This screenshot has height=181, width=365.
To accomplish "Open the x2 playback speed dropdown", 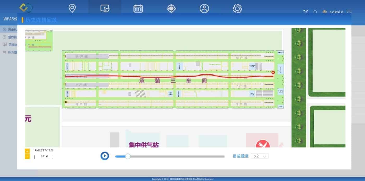I will coord(260,156).
